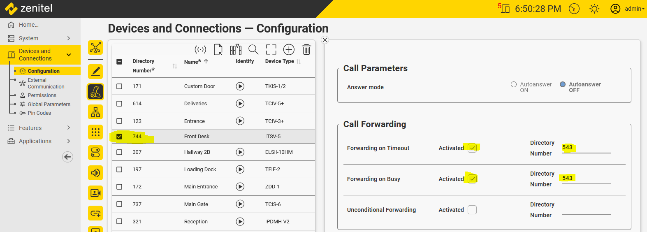Collapse the Devices and Connections section

69,55
